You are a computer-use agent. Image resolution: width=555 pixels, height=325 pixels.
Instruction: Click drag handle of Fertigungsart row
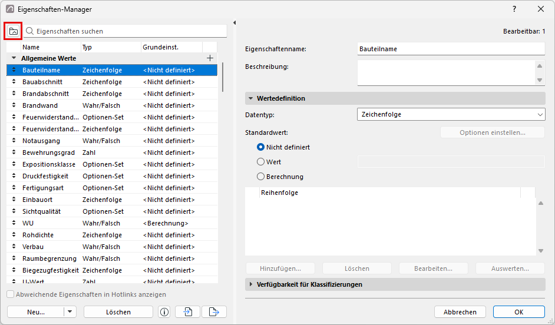(14, 188)
